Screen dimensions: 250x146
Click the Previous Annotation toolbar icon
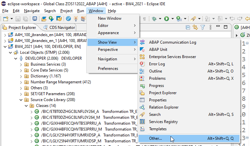click(x=220, y=19)
